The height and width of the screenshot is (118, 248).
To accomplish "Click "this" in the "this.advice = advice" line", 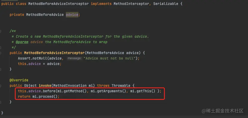I will [x=22, y=64].
